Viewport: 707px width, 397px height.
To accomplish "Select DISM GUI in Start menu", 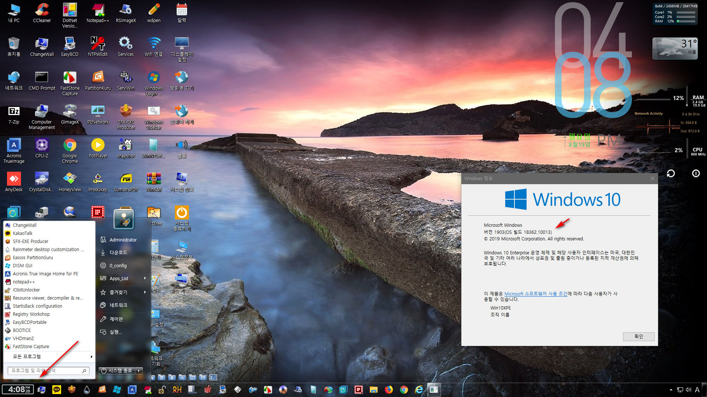I will pyautogui.click(x=49, y=266).
